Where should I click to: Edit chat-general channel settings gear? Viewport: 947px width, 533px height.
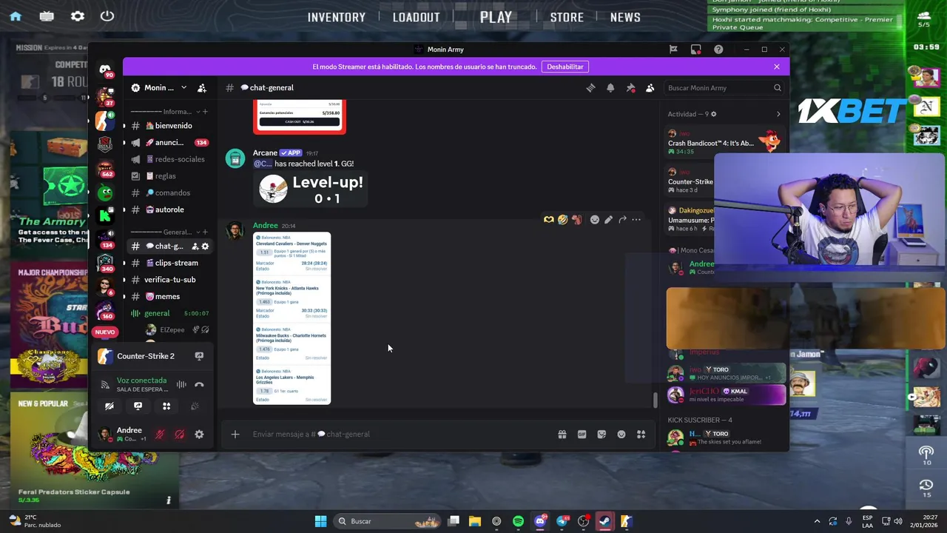pyautogui.click(x=206, y=247)
